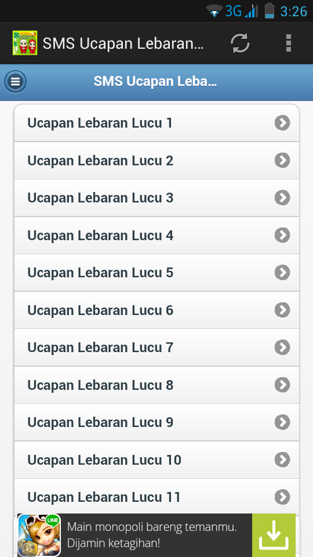Image resolution: width=313 pixels, height=557 pixels.
Task: Open Ucapan Lebaran Lucu 10
Action: 156,460
